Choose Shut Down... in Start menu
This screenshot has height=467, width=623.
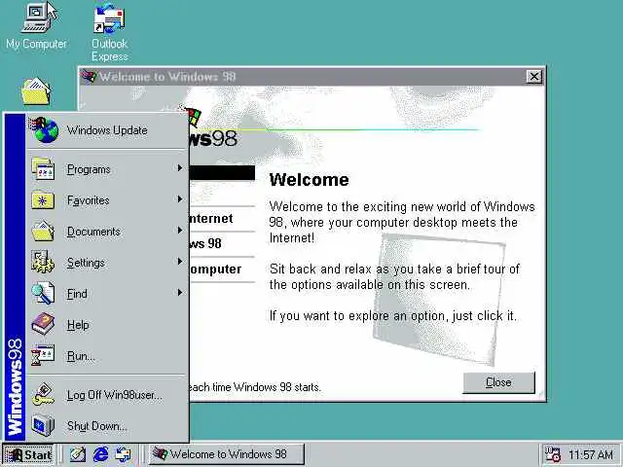click(x=107, y=426)
